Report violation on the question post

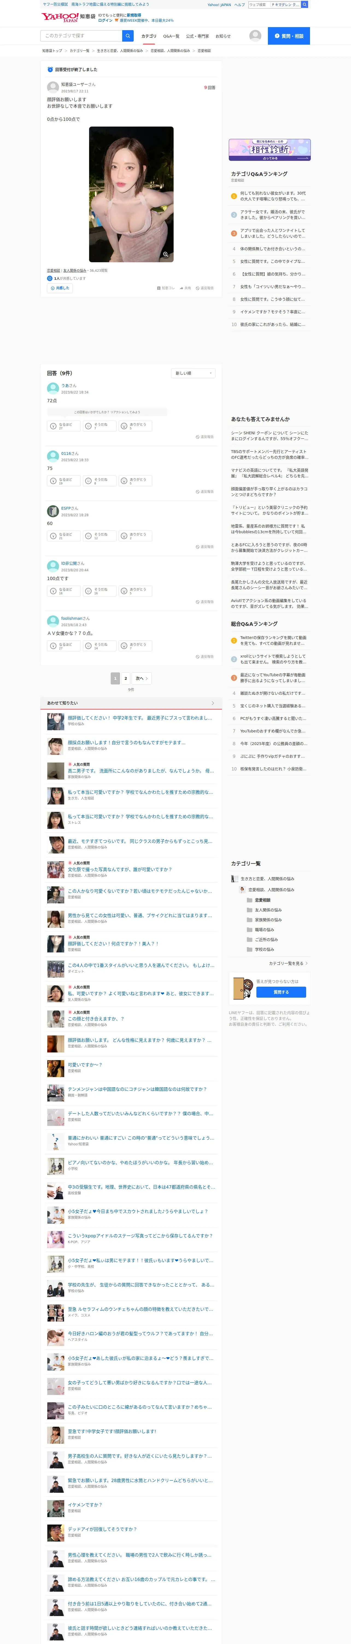pyautogui.click(x=204, y=288)
